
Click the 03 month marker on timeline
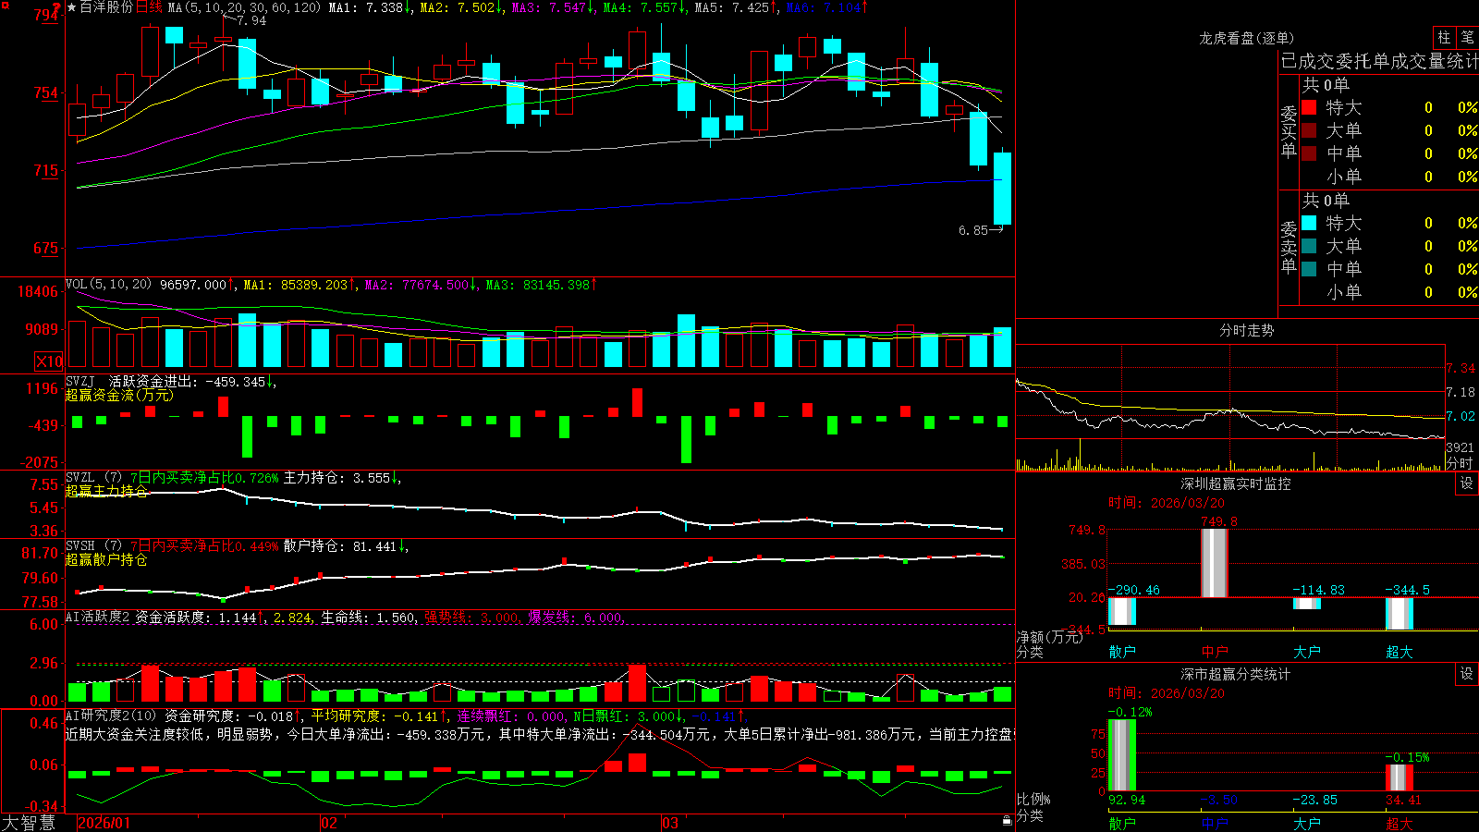click(670, 823)
